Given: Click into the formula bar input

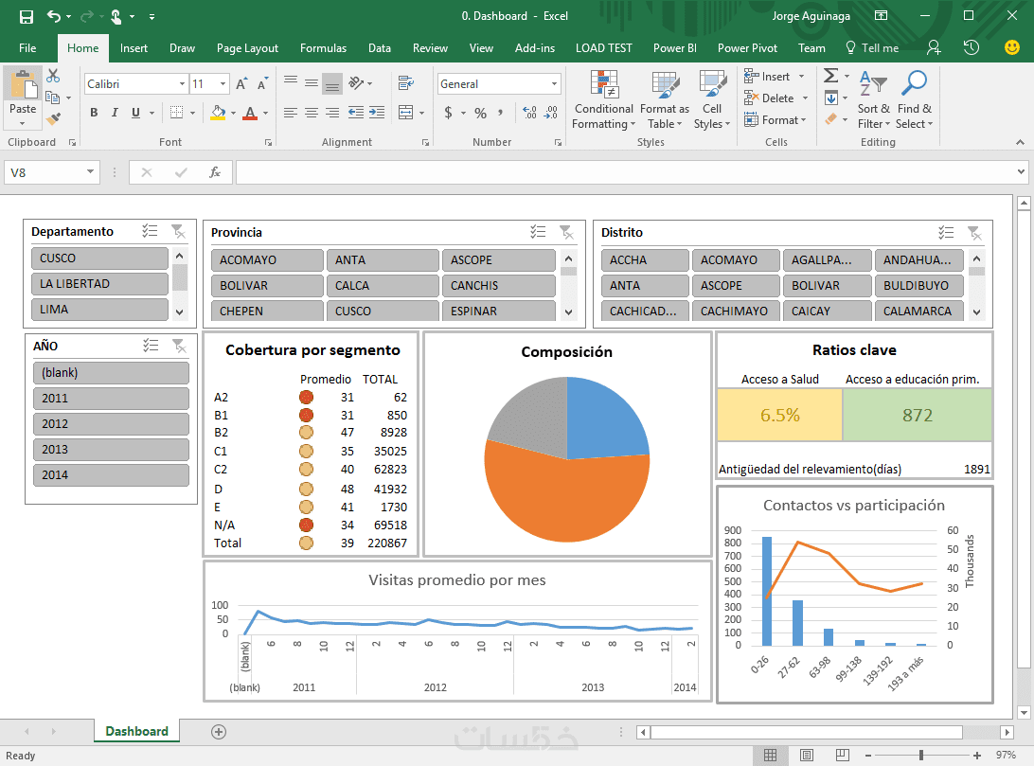Looking at the screenshot, I should 625,172.
